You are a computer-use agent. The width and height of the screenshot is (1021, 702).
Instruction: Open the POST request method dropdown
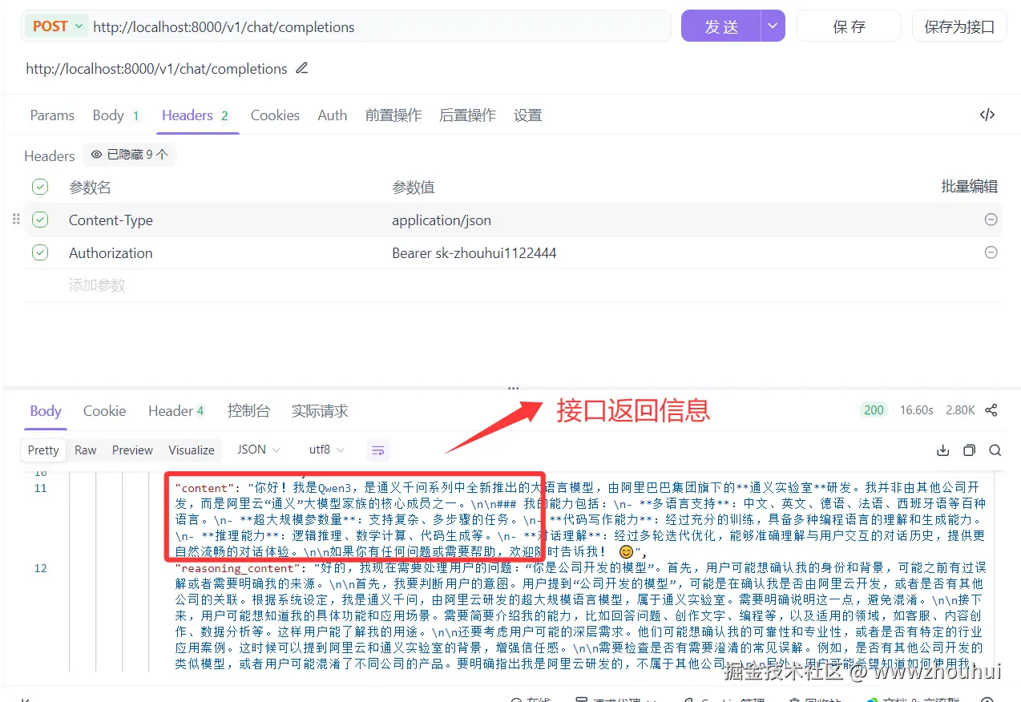pyautogui.click(x=58, y=26)
